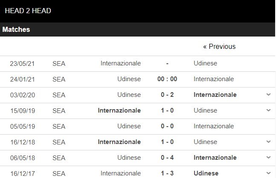
Task: Click the HEAD 2 HEAD title bar
Action: click(x=28, y=11)
